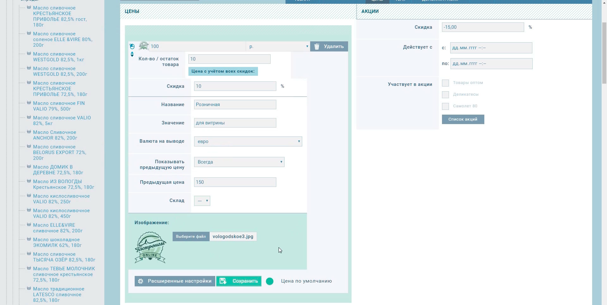Tick the Товары оптом checkbox

(x=445, y=83)
